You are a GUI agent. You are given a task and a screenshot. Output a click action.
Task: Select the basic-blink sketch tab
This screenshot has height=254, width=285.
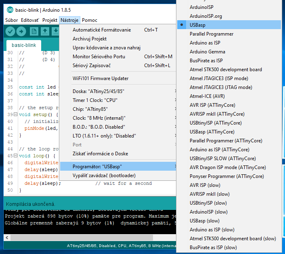click(24, 45)
